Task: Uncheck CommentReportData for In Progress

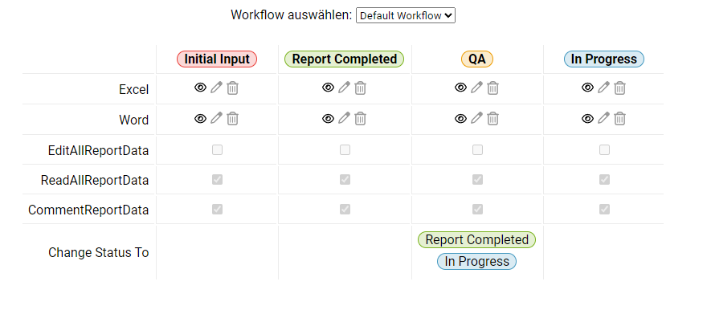Action: tap(605, 209)
